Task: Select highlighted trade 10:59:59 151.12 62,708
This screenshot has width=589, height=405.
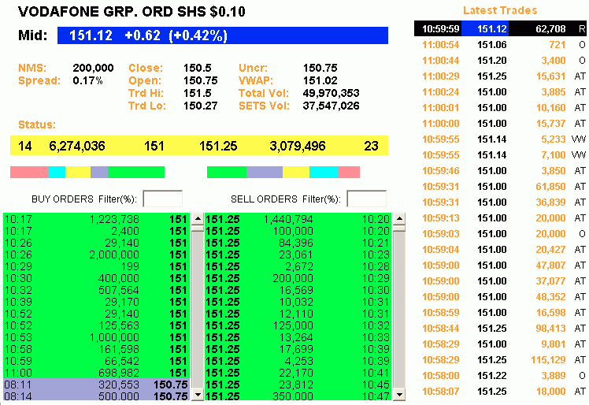Action: [500, 28]
